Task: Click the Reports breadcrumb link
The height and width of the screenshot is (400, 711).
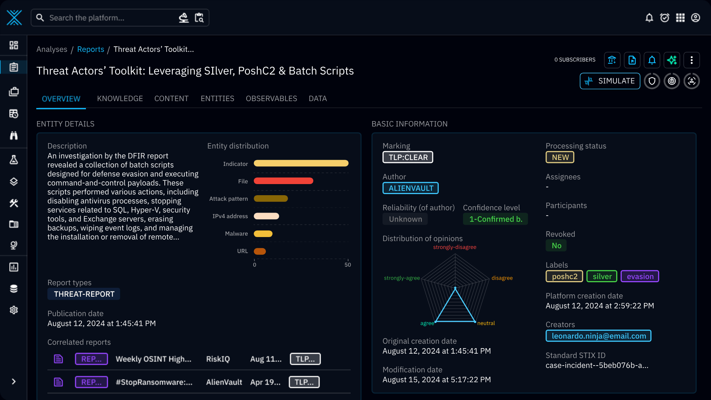Action: point(90,49)
